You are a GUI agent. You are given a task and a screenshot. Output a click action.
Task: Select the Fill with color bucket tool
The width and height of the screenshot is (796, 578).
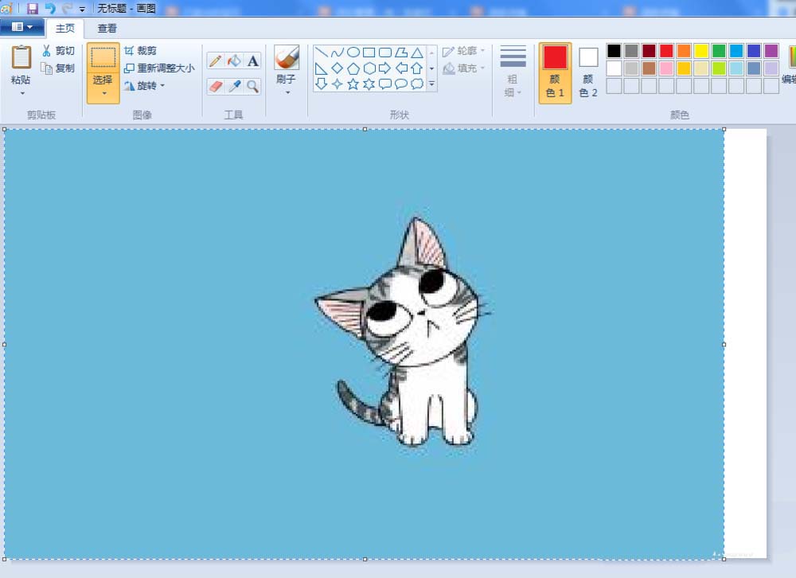pos(234,61)
